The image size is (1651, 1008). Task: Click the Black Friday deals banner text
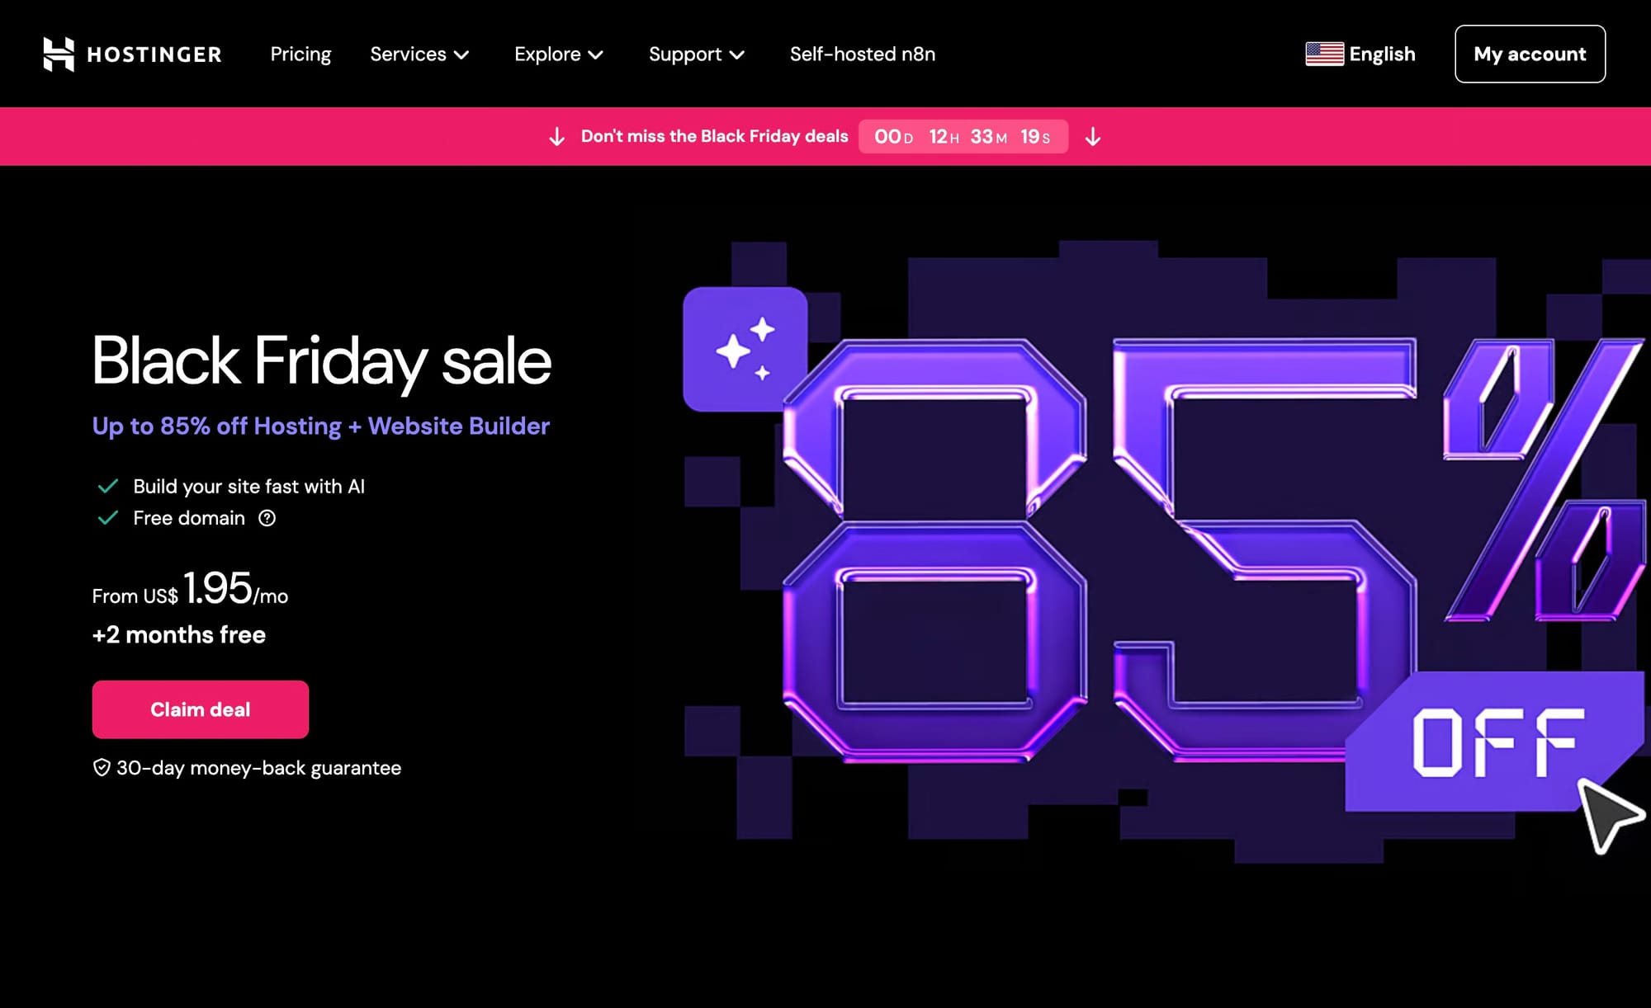pyautogui.click(x=714, y=137)
